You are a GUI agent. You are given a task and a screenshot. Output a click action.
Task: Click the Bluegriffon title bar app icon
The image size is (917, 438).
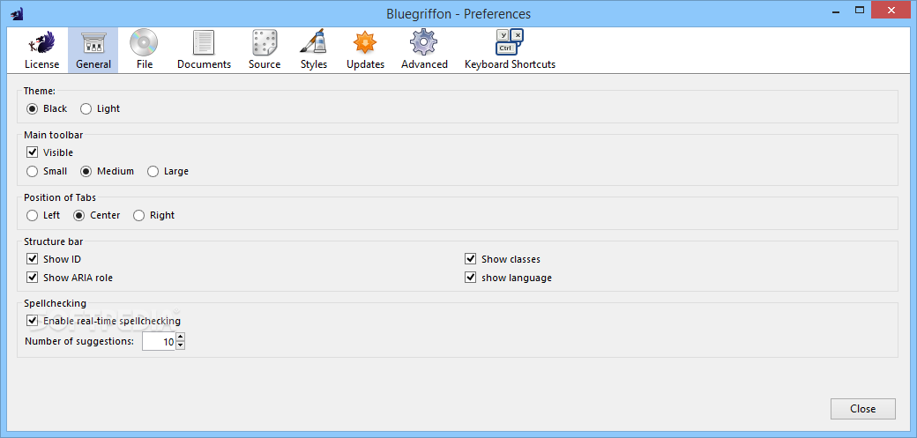tap(17, 13)
